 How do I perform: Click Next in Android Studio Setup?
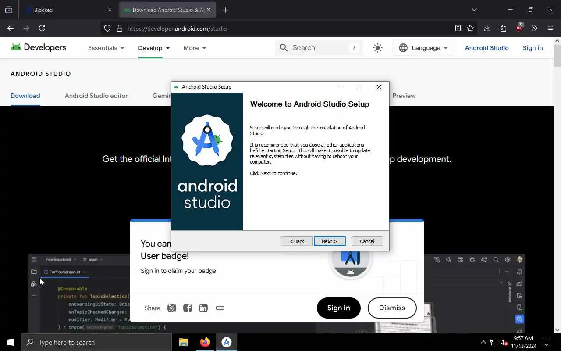pyautogui.click(x=330, y=241)
